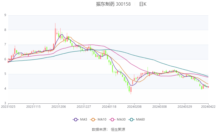The width and height of the screenshot is (217, 132).
Task: Select the 20240422 date axis label
Action: coord(208,107)
